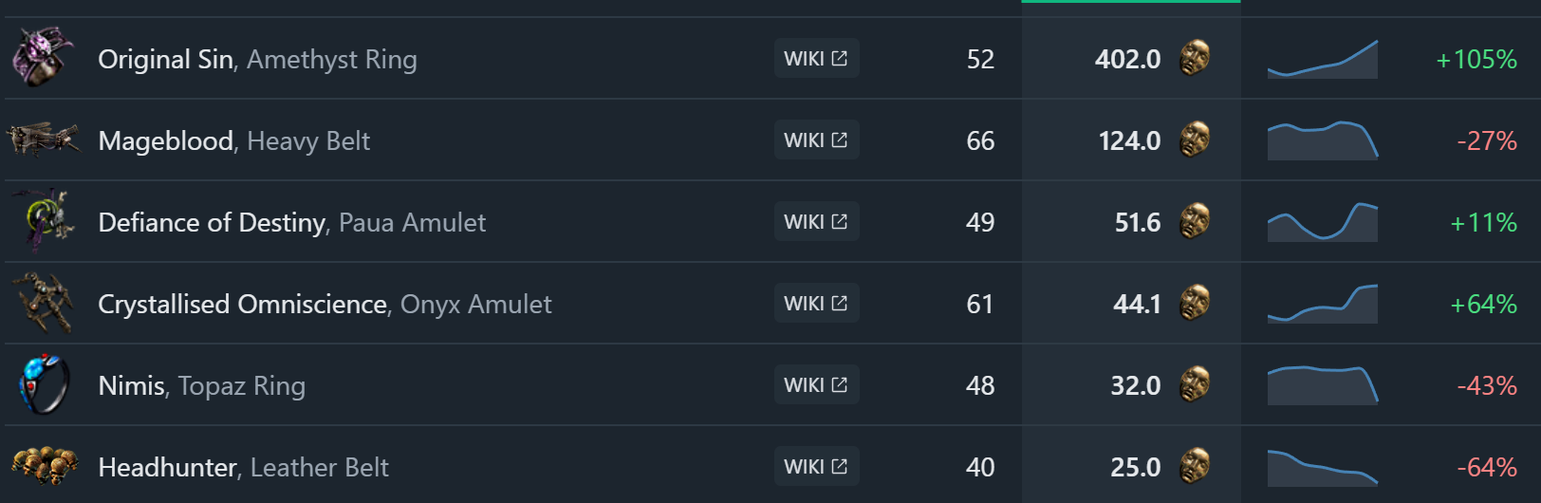Screen dimensions: 1541x503
Task: Click the Divine Orb icon beside 402.0
Action: pos(1195,58)
